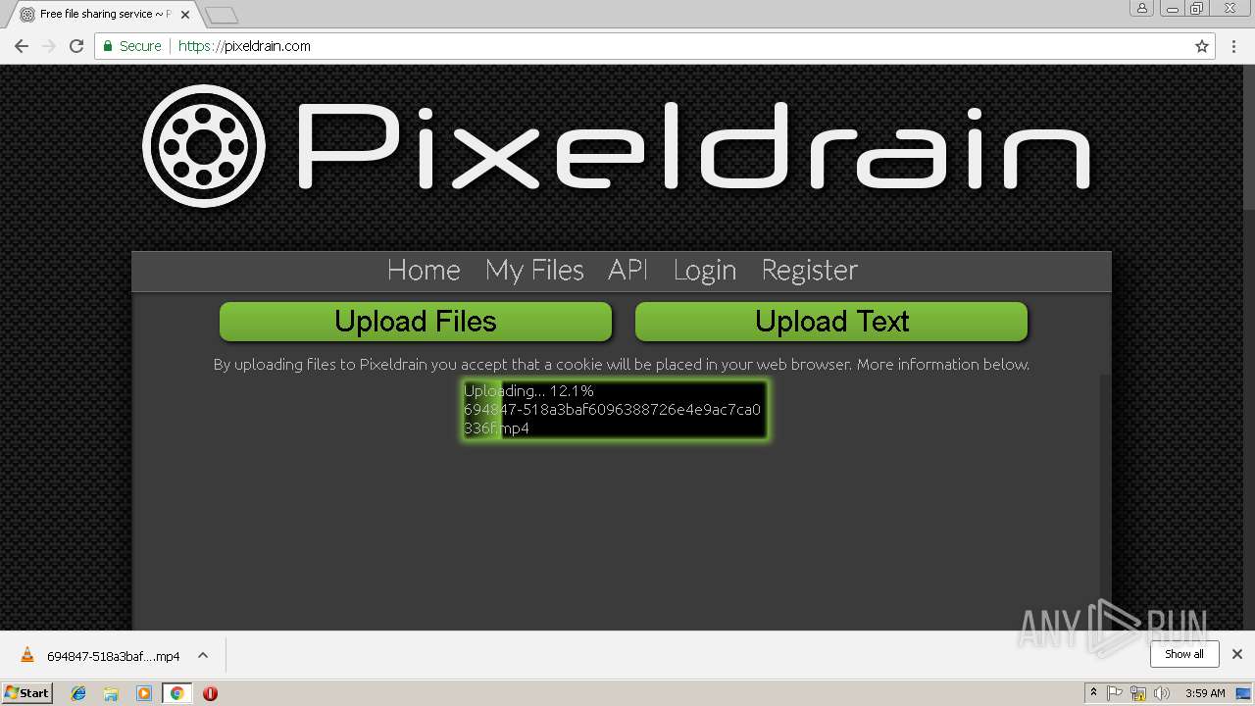
Task: Close the Free file sharing service tab
Action: (x=185, y=15)
